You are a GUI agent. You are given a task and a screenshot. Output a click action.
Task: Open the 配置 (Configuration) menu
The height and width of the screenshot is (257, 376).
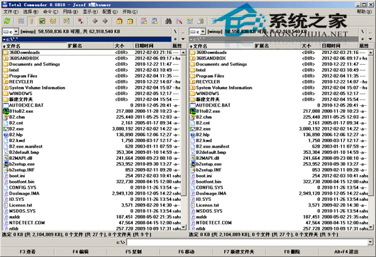[x=110, y=12]
